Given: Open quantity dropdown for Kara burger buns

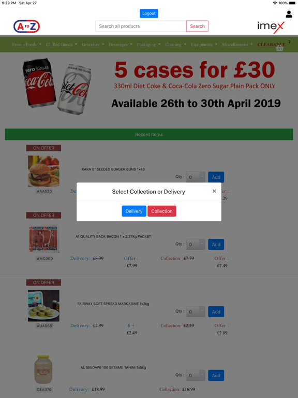Looking at the screenshot, I should [x=196, y=177].
